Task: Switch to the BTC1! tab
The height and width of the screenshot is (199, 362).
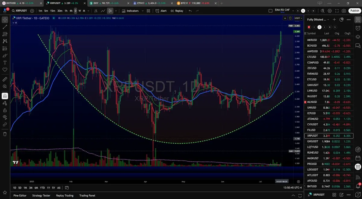Action: [x=197, y=3]
